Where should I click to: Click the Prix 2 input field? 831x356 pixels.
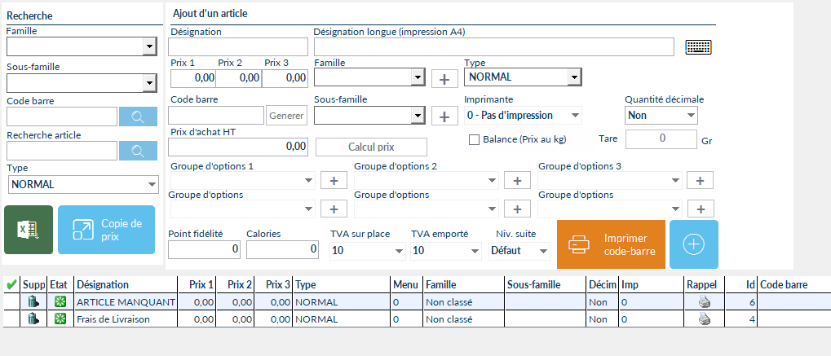click(238, 78)
